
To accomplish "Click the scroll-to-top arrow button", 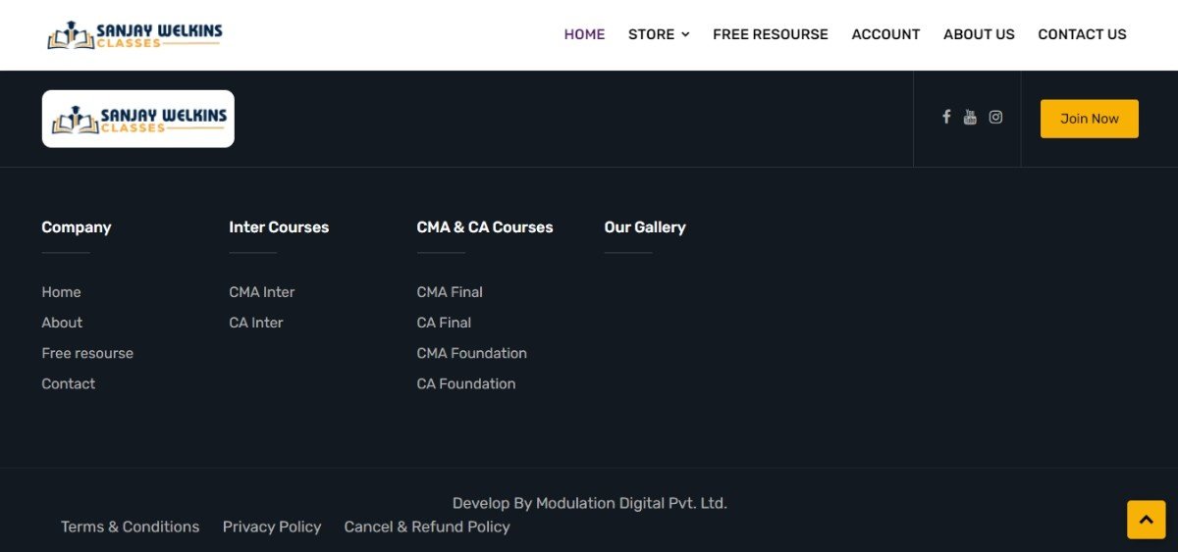I will click(1146, 520).
